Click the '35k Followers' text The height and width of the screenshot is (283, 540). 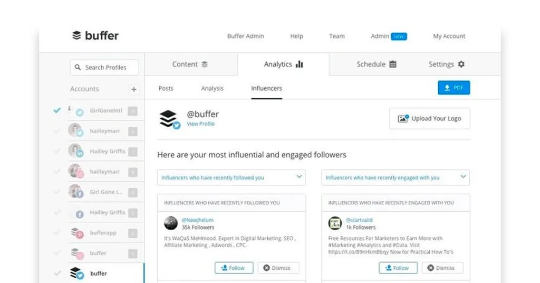click(198, 228)
